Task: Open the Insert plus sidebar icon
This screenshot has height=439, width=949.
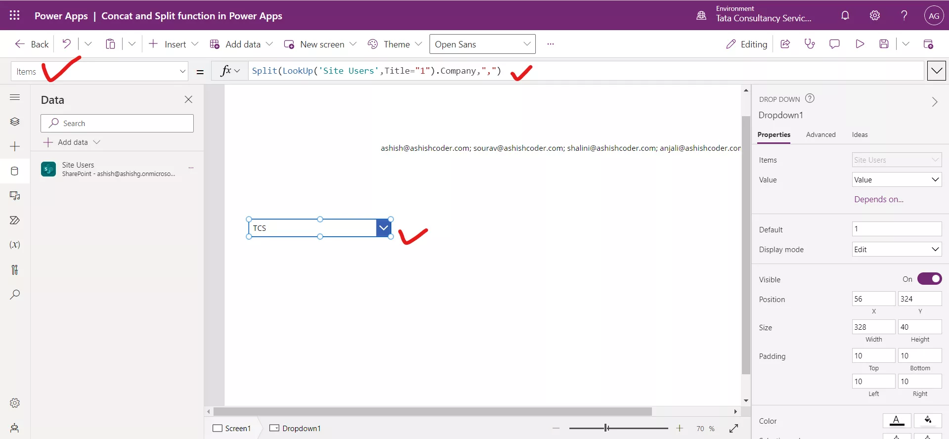Action: coord(15,146)
